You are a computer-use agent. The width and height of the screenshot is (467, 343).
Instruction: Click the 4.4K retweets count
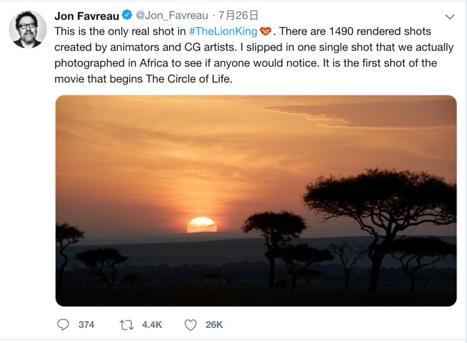[x=152, y=325]
